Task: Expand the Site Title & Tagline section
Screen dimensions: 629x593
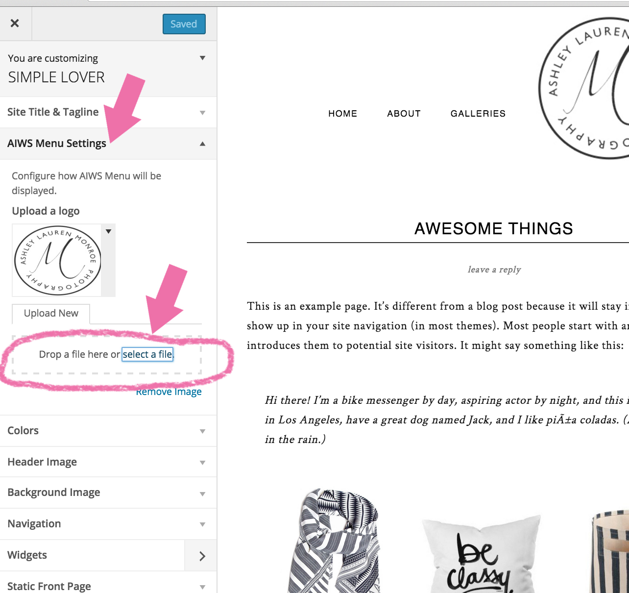Action: pyautogui.click(x=108, y=112)
